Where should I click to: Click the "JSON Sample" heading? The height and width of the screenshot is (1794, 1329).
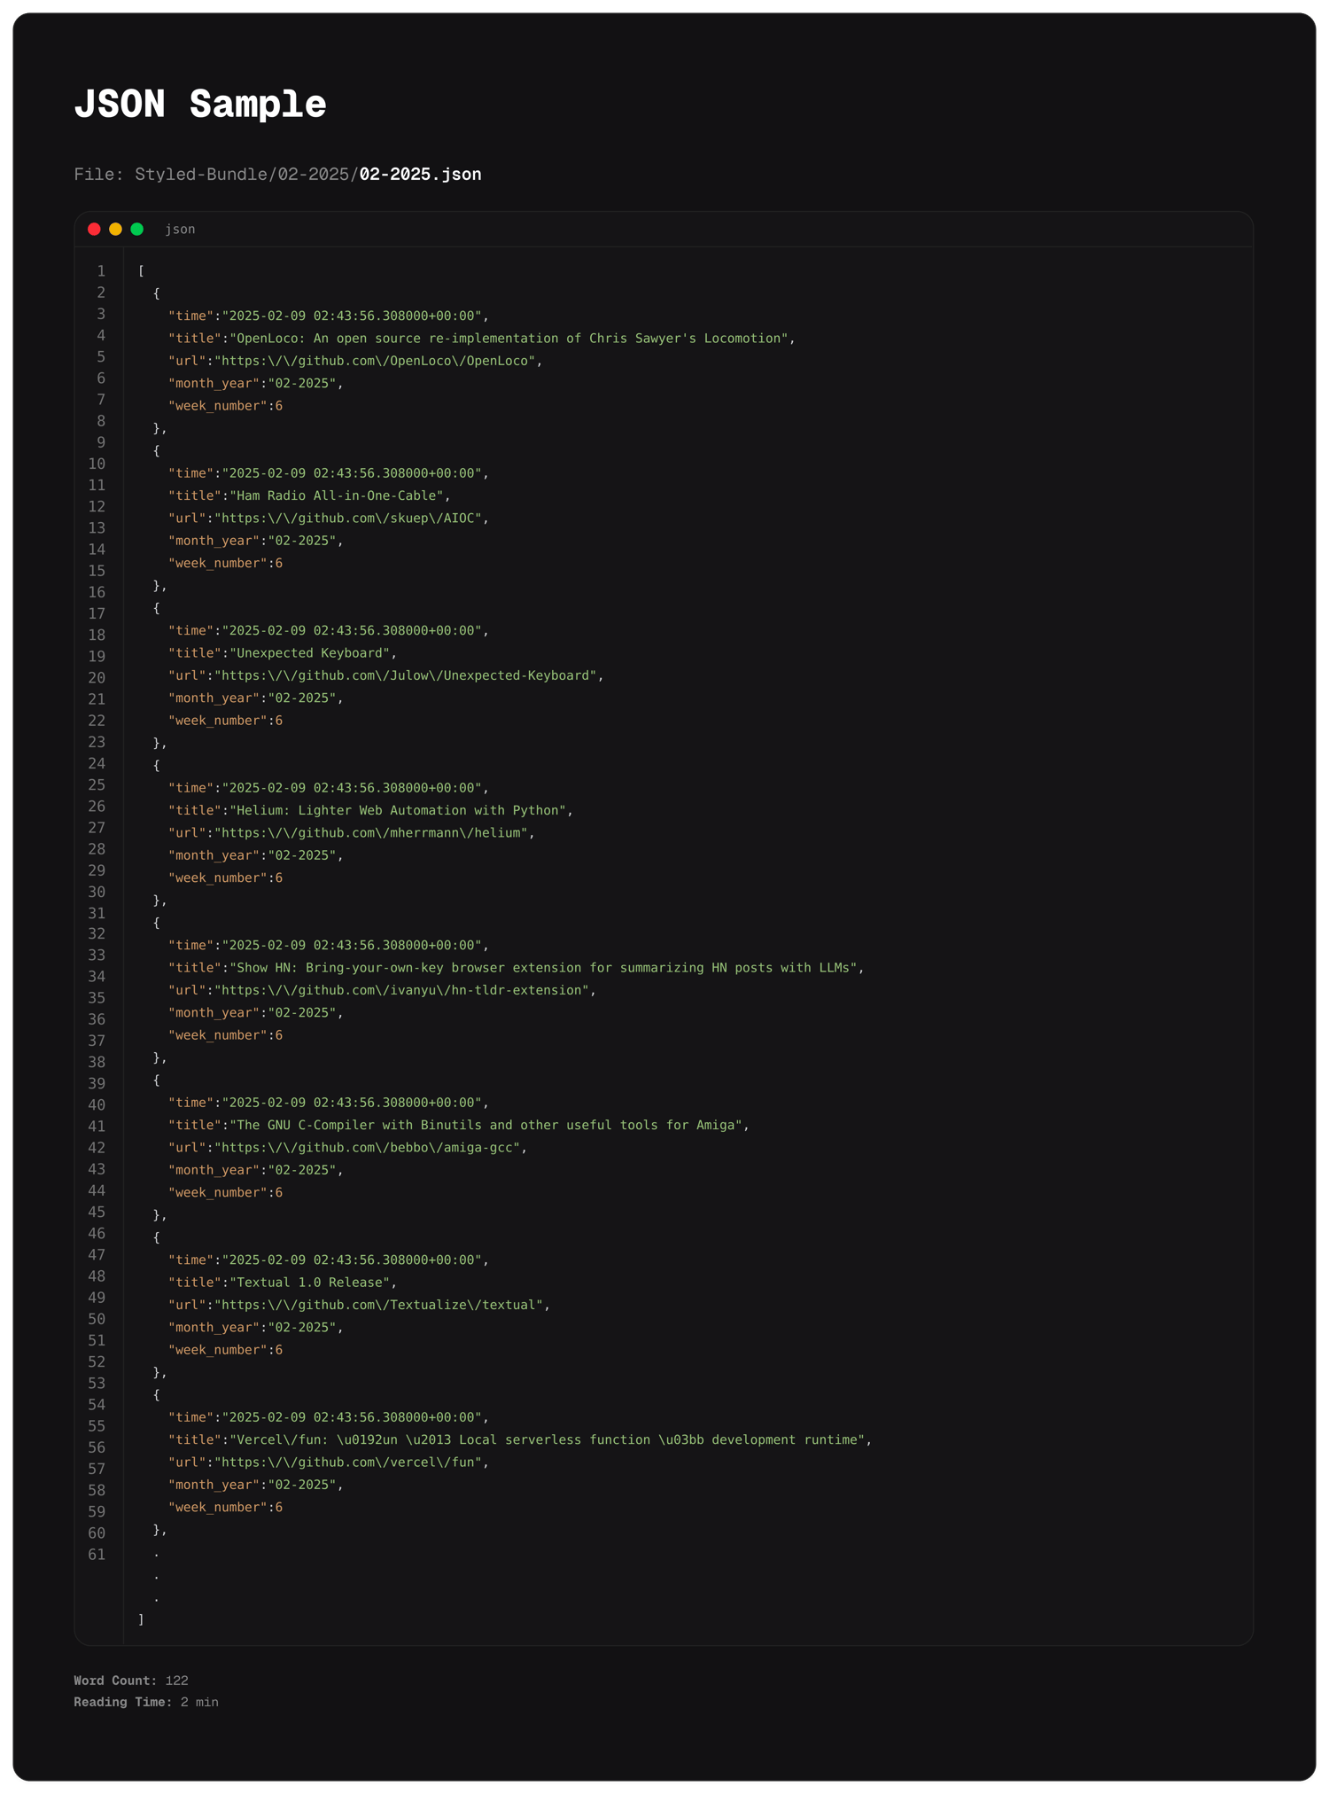click(200, 105)
